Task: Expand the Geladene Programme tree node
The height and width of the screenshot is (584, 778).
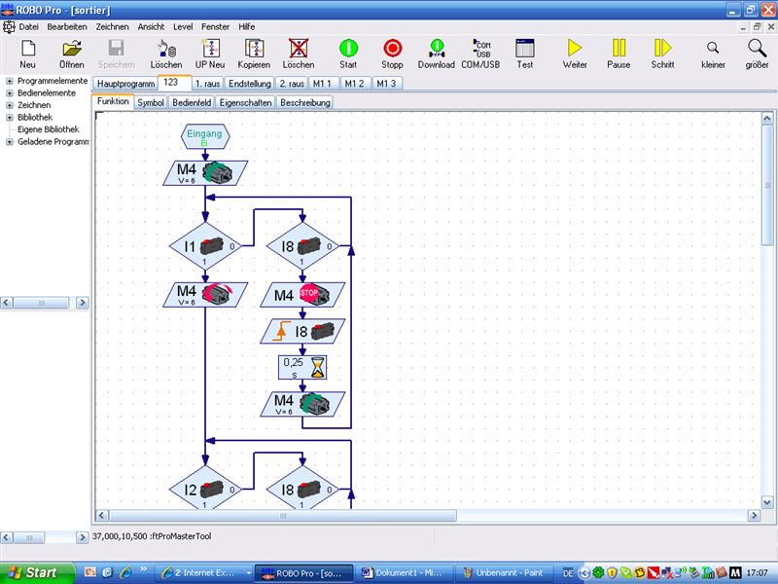Action: pos(9,141)
